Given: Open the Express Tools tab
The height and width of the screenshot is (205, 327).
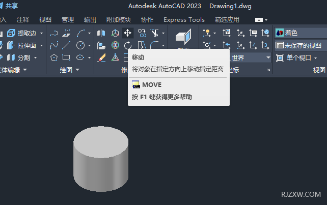Looking at the screenshot, I should pos(184,20).
